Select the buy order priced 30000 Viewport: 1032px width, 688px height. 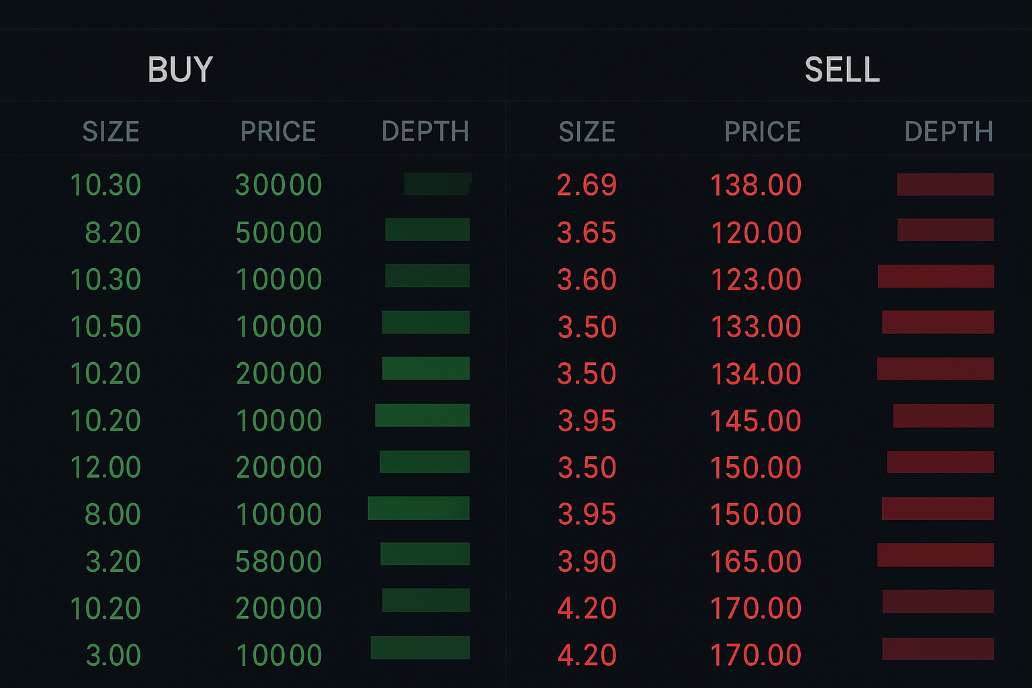[x=279, y=185]
